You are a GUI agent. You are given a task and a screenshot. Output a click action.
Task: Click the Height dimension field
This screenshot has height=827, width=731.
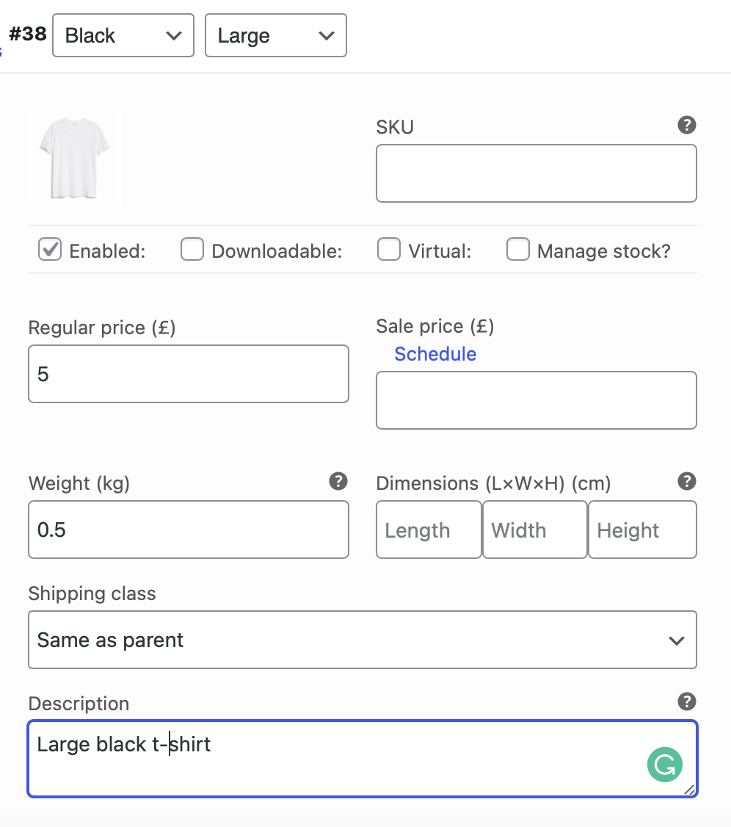pyautogui.click(x=642, y=530)
